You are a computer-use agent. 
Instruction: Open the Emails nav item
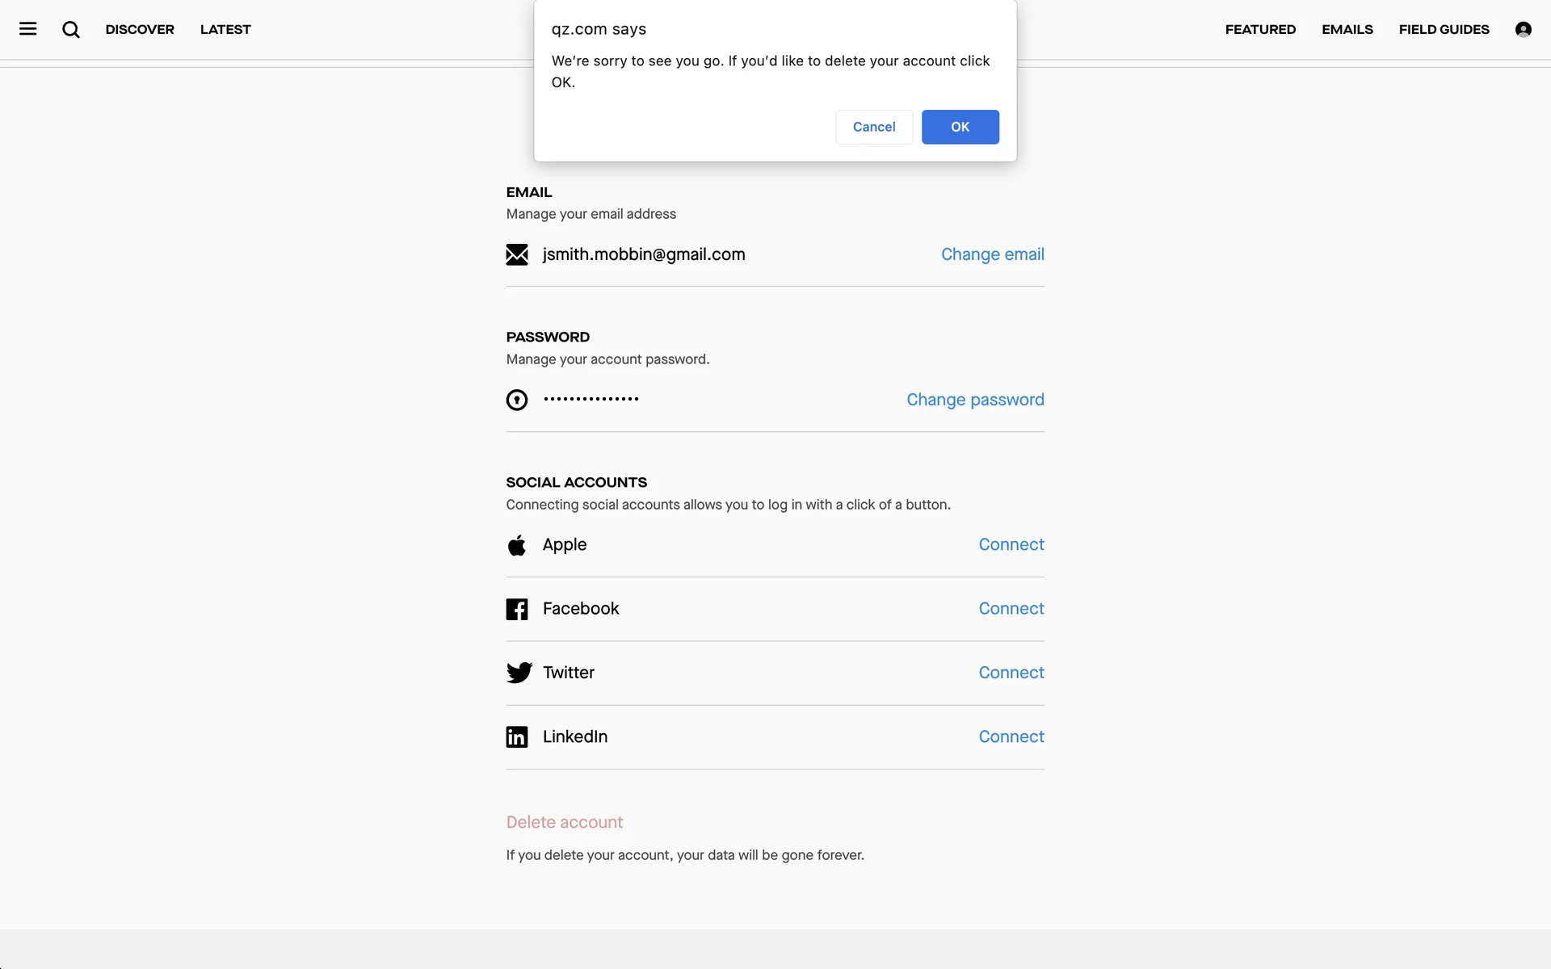coord(1347,29)
